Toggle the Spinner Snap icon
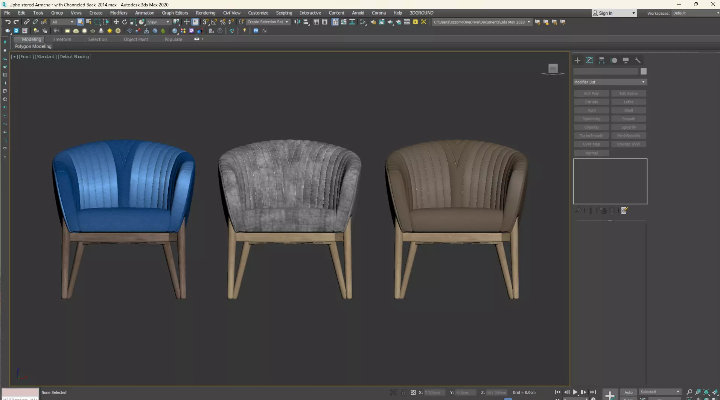Viewport: 720px width, 400px height. click(231, 22)
